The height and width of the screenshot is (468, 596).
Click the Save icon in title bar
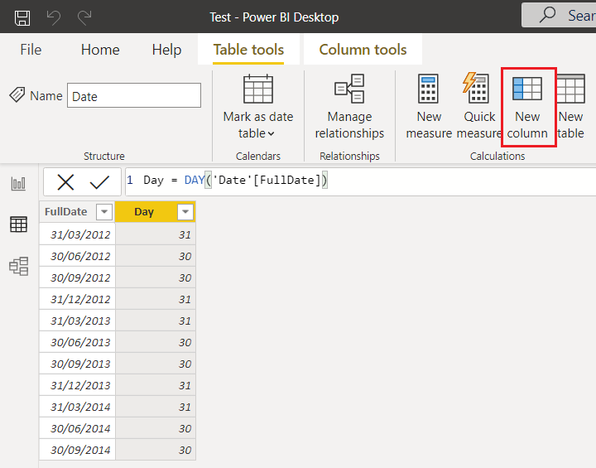[x=22, y=17]
